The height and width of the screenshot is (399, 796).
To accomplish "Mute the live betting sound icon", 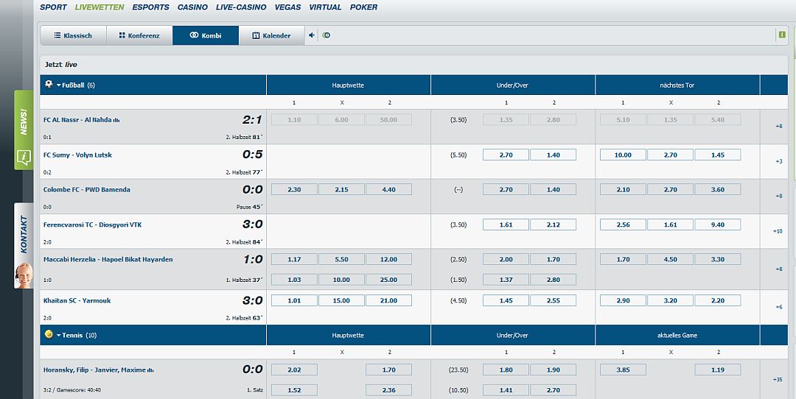I will click(312, 35).
